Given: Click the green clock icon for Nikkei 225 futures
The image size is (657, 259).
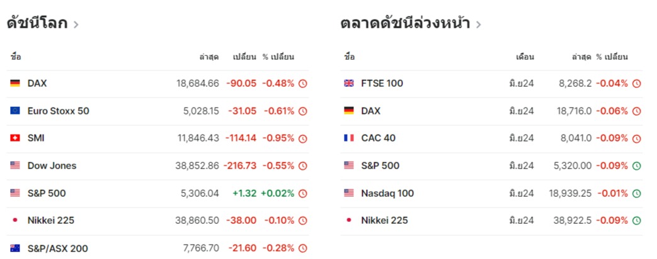Looking at the screenshot, I should pyautogui.click(x=636, y=221).
